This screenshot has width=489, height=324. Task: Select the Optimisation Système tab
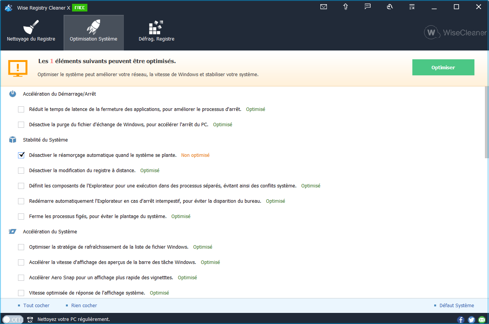[x=94, y=33]
